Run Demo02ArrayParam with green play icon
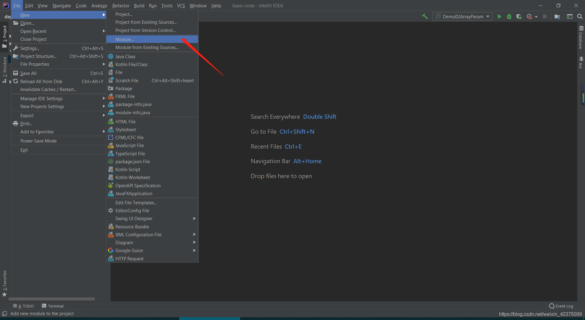 click(x=499, y=16)
